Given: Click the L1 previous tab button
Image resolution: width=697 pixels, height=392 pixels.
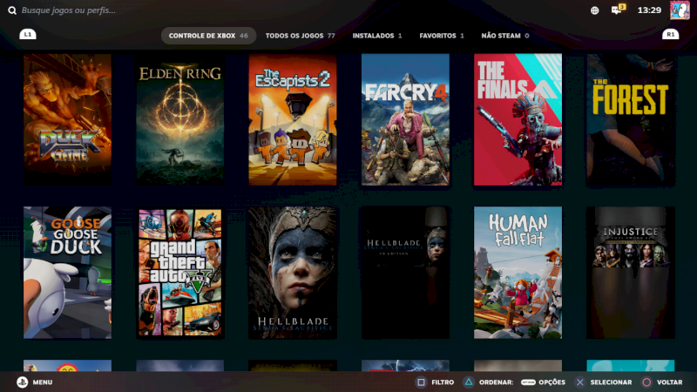Looking at the screenshot, I should [28, 34].
